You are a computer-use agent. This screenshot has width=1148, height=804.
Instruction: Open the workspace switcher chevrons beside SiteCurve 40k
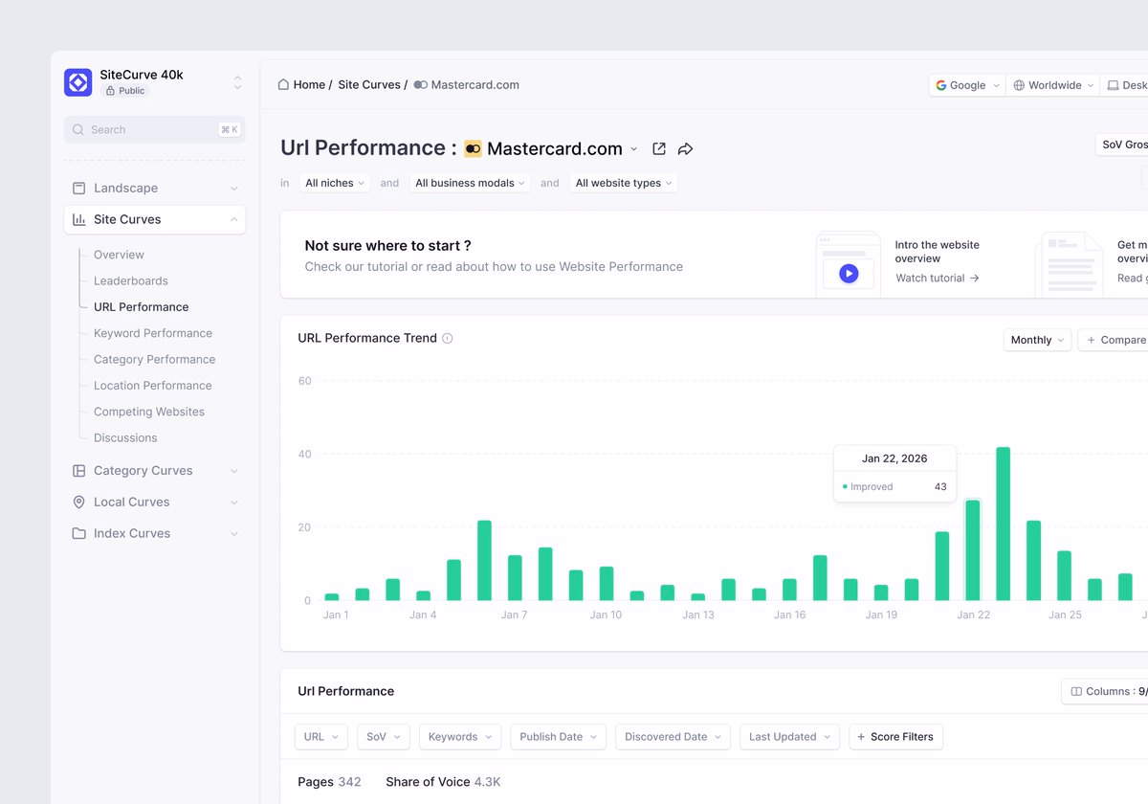point(237,82)
